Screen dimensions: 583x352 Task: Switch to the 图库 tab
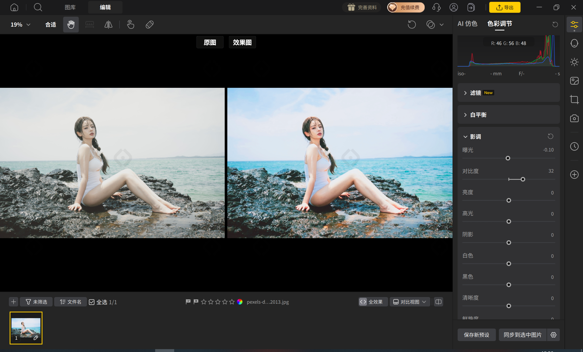tap(70, 7)
